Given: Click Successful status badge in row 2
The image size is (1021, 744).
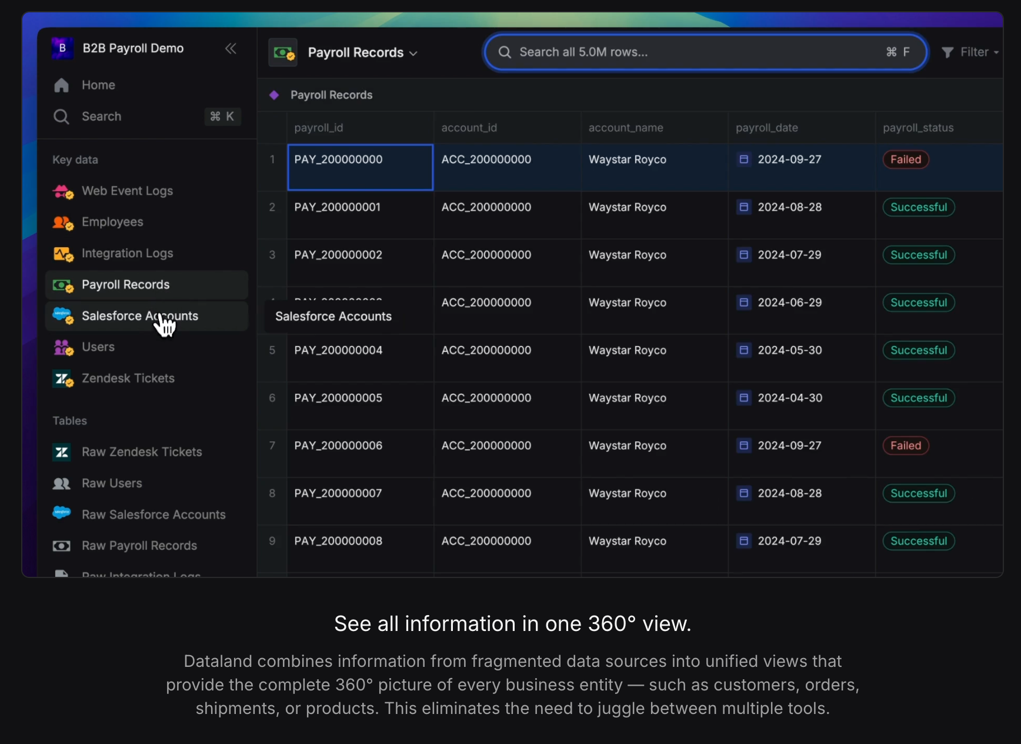Looking at the screenshot, I should click(918, 207).
